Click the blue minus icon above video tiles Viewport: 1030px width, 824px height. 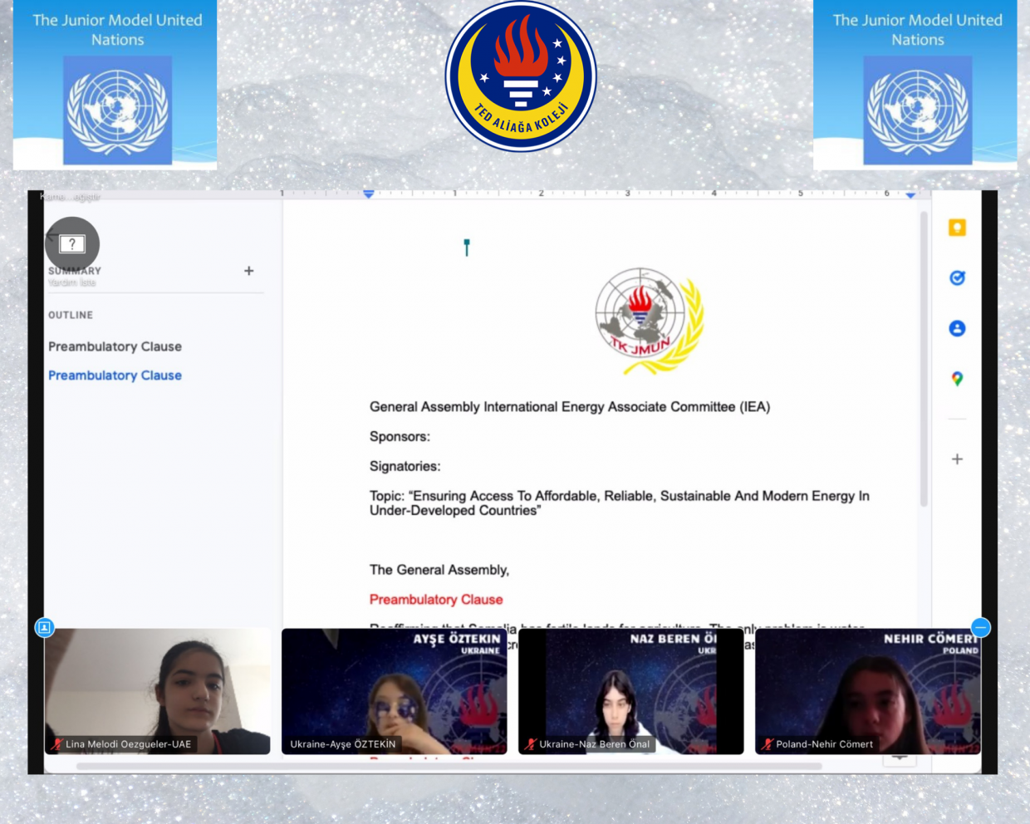[980, 627]
